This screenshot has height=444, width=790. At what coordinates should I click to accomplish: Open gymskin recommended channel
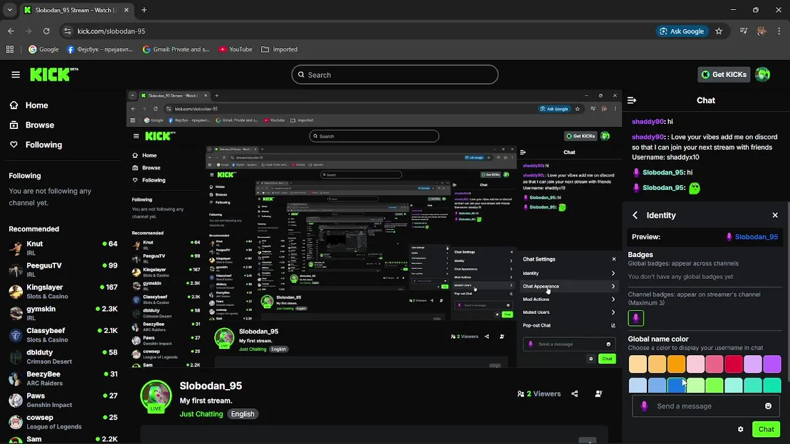[x=63, y=313]
